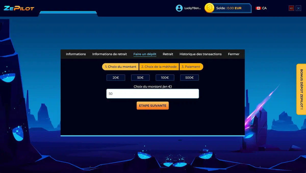This screenshot has width=306, height=173.
Task: Switch to the Informations tab
Action: [76, 54]
